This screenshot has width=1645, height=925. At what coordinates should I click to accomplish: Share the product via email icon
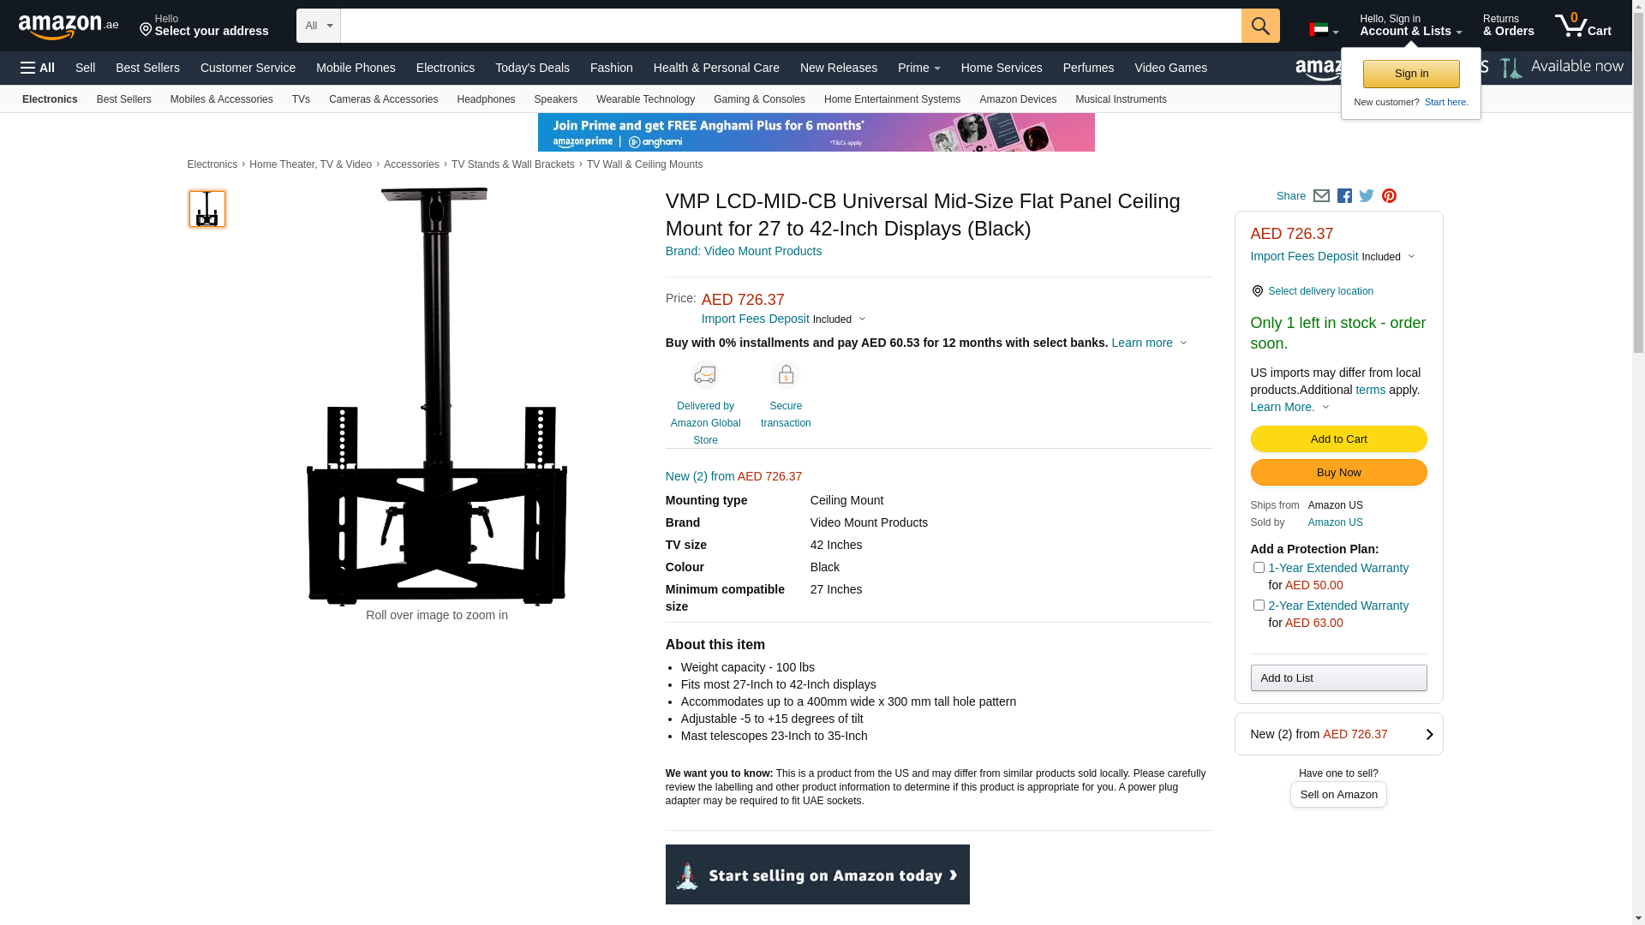[1321, 196]
